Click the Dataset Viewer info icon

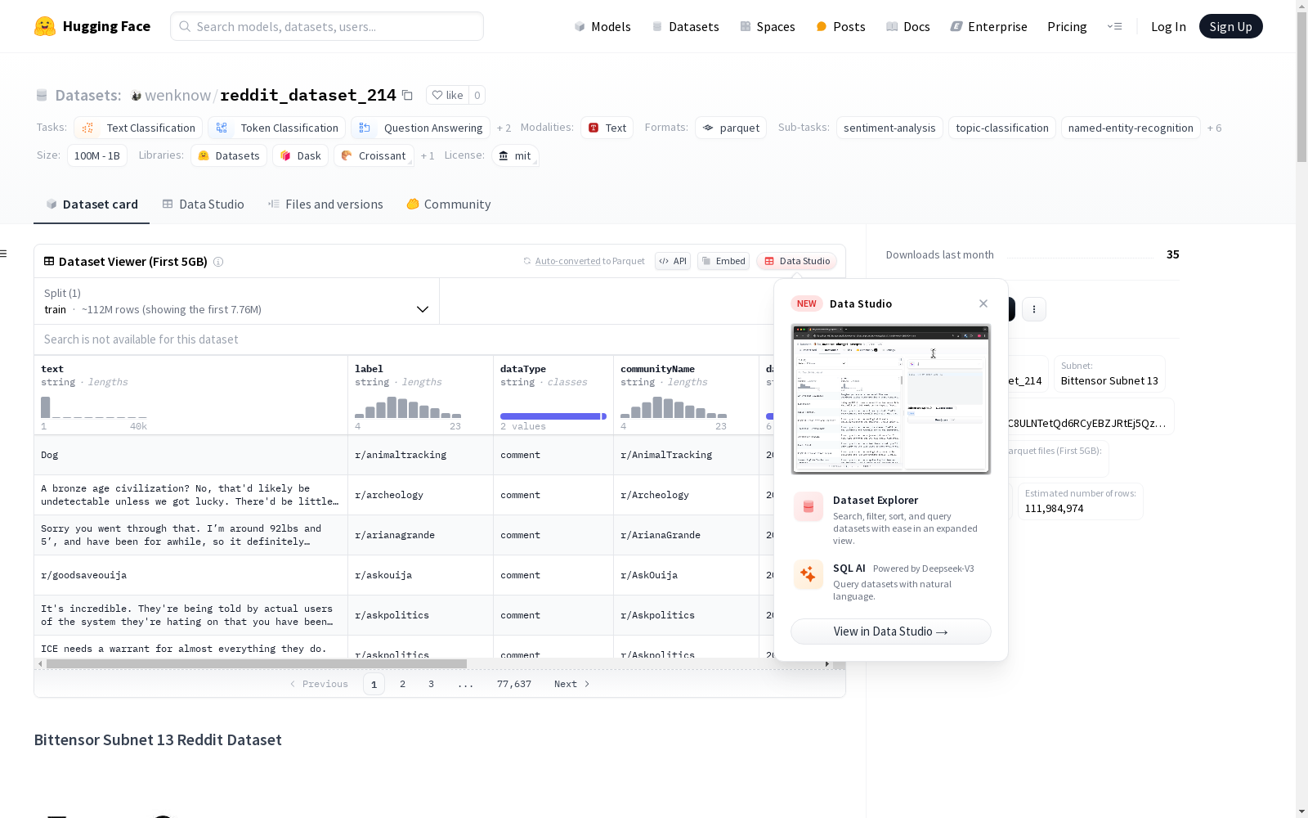(218, 262)
